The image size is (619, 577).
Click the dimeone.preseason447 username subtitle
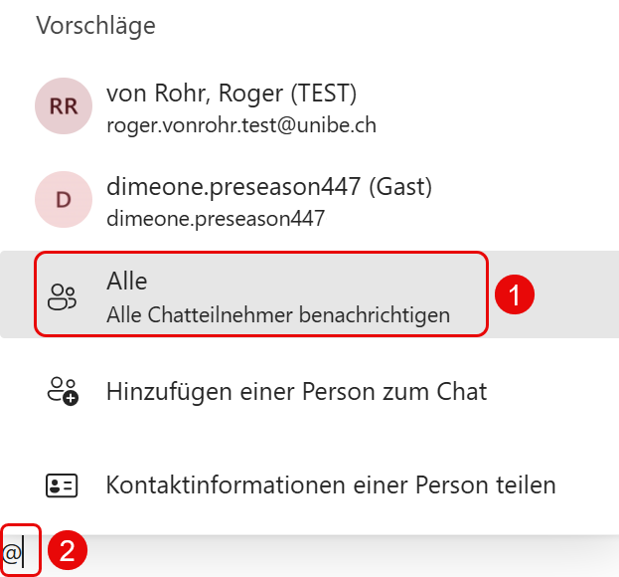click(216, 219)
